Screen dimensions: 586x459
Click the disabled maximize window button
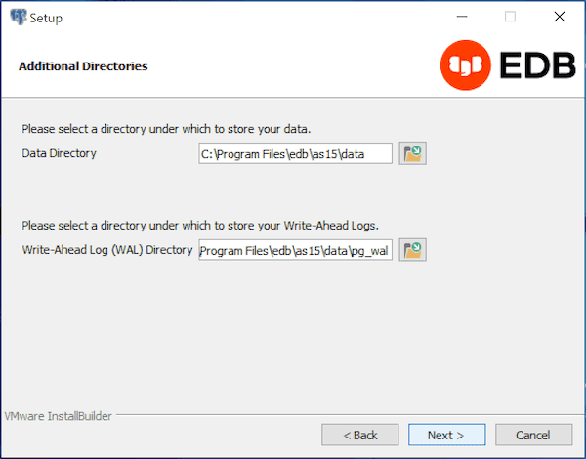510,17
